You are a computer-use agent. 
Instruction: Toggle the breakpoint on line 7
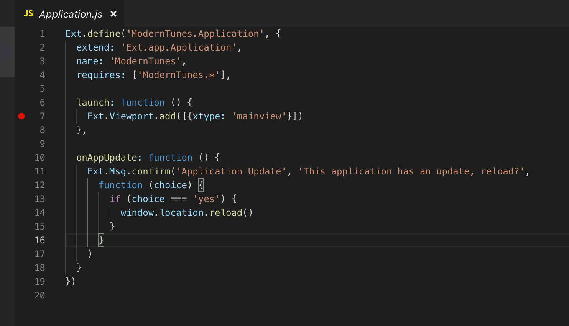(22, 116)
